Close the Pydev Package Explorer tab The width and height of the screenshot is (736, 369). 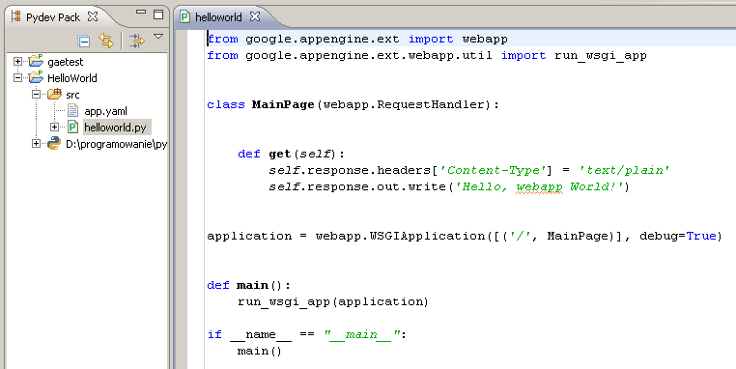pos(93,16)
